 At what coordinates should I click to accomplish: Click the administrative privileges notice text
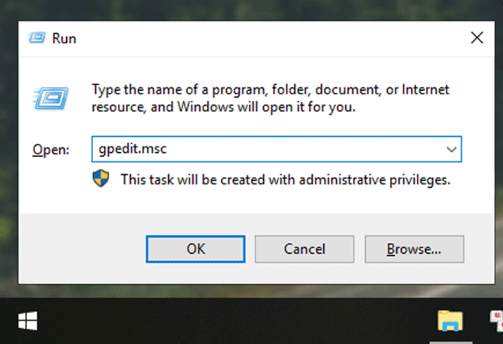coord(285,180)
